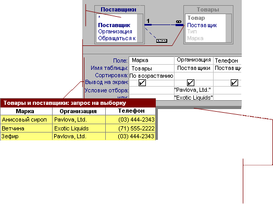Select Организация field in Поставщики list
The height and width of the screenshot is (204, 273).
115,31
